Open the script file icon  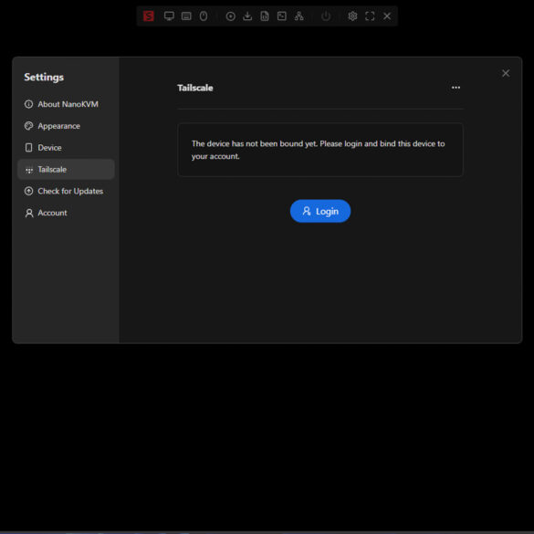[x=265, y=16]
